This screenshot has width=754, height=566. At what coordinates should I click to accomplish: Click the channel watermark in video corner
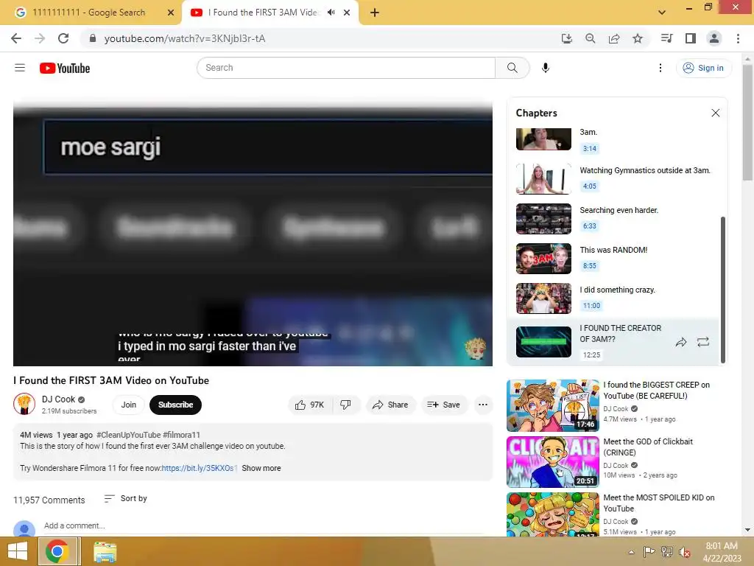[x=475, y=349]
